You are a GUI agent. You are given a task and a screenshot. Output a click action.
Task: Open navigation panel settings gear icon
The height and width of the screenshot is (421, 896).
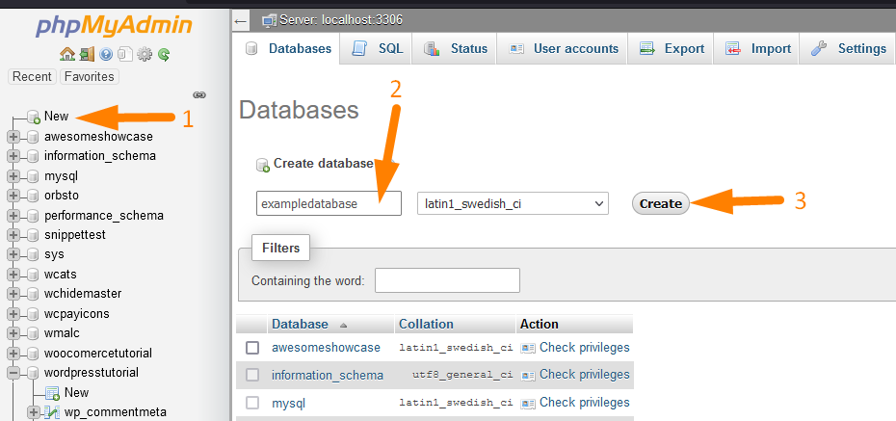[145, 55]
